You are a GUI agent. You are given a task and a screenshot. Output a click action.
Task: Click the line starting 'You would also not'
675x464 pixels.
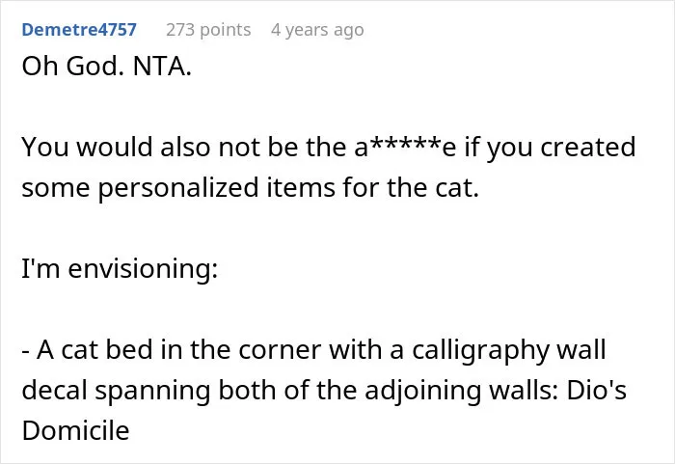coord(329,148)
